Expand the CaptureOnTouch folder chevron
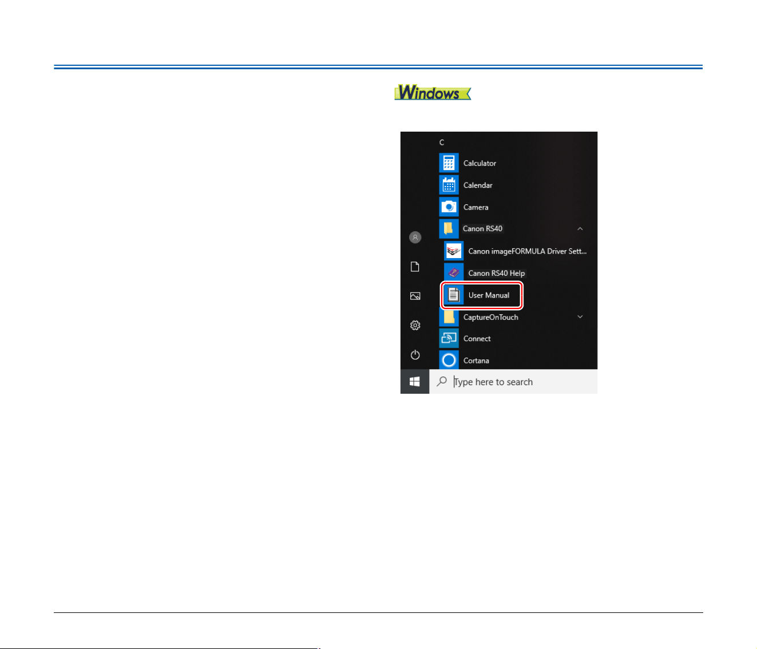 pos(580,316)
